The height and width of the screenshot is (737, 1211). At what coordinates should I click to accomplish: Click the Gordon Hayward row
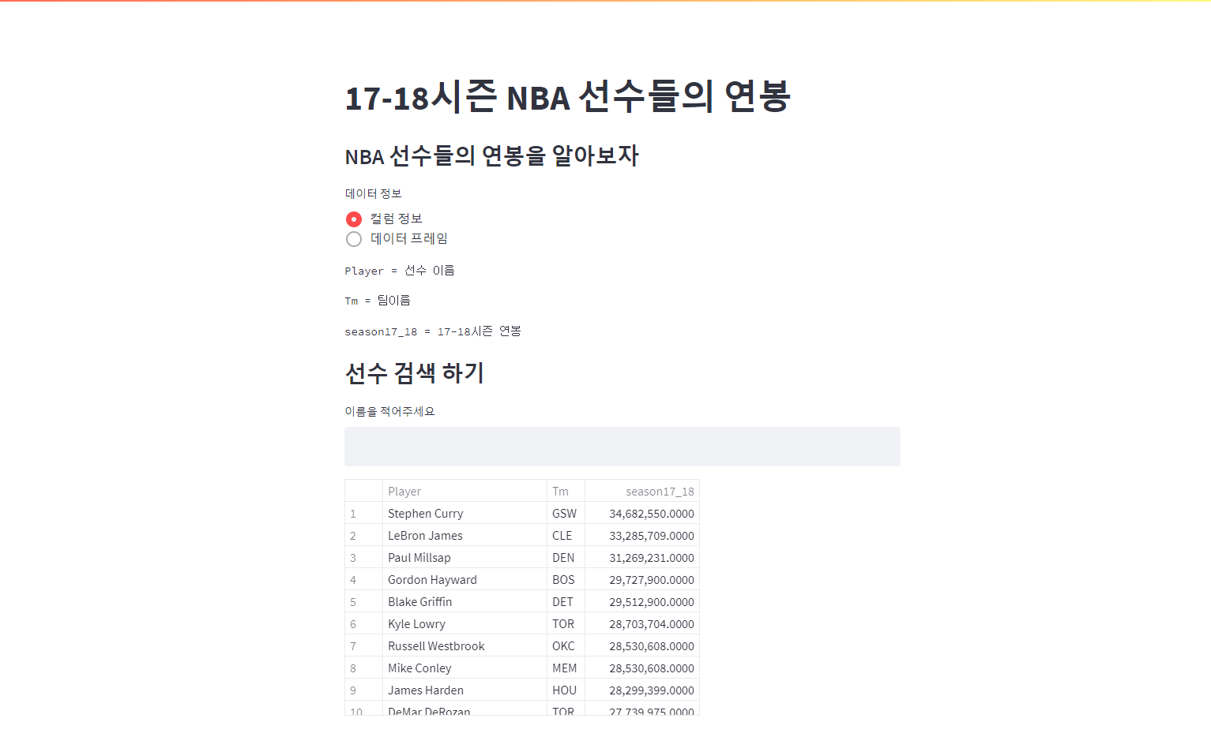click(x=432, y=579)
